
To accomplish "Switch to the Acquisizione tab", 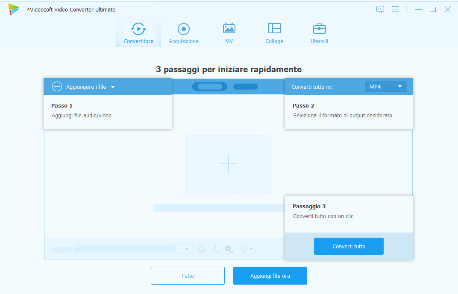I will point(183,33).
